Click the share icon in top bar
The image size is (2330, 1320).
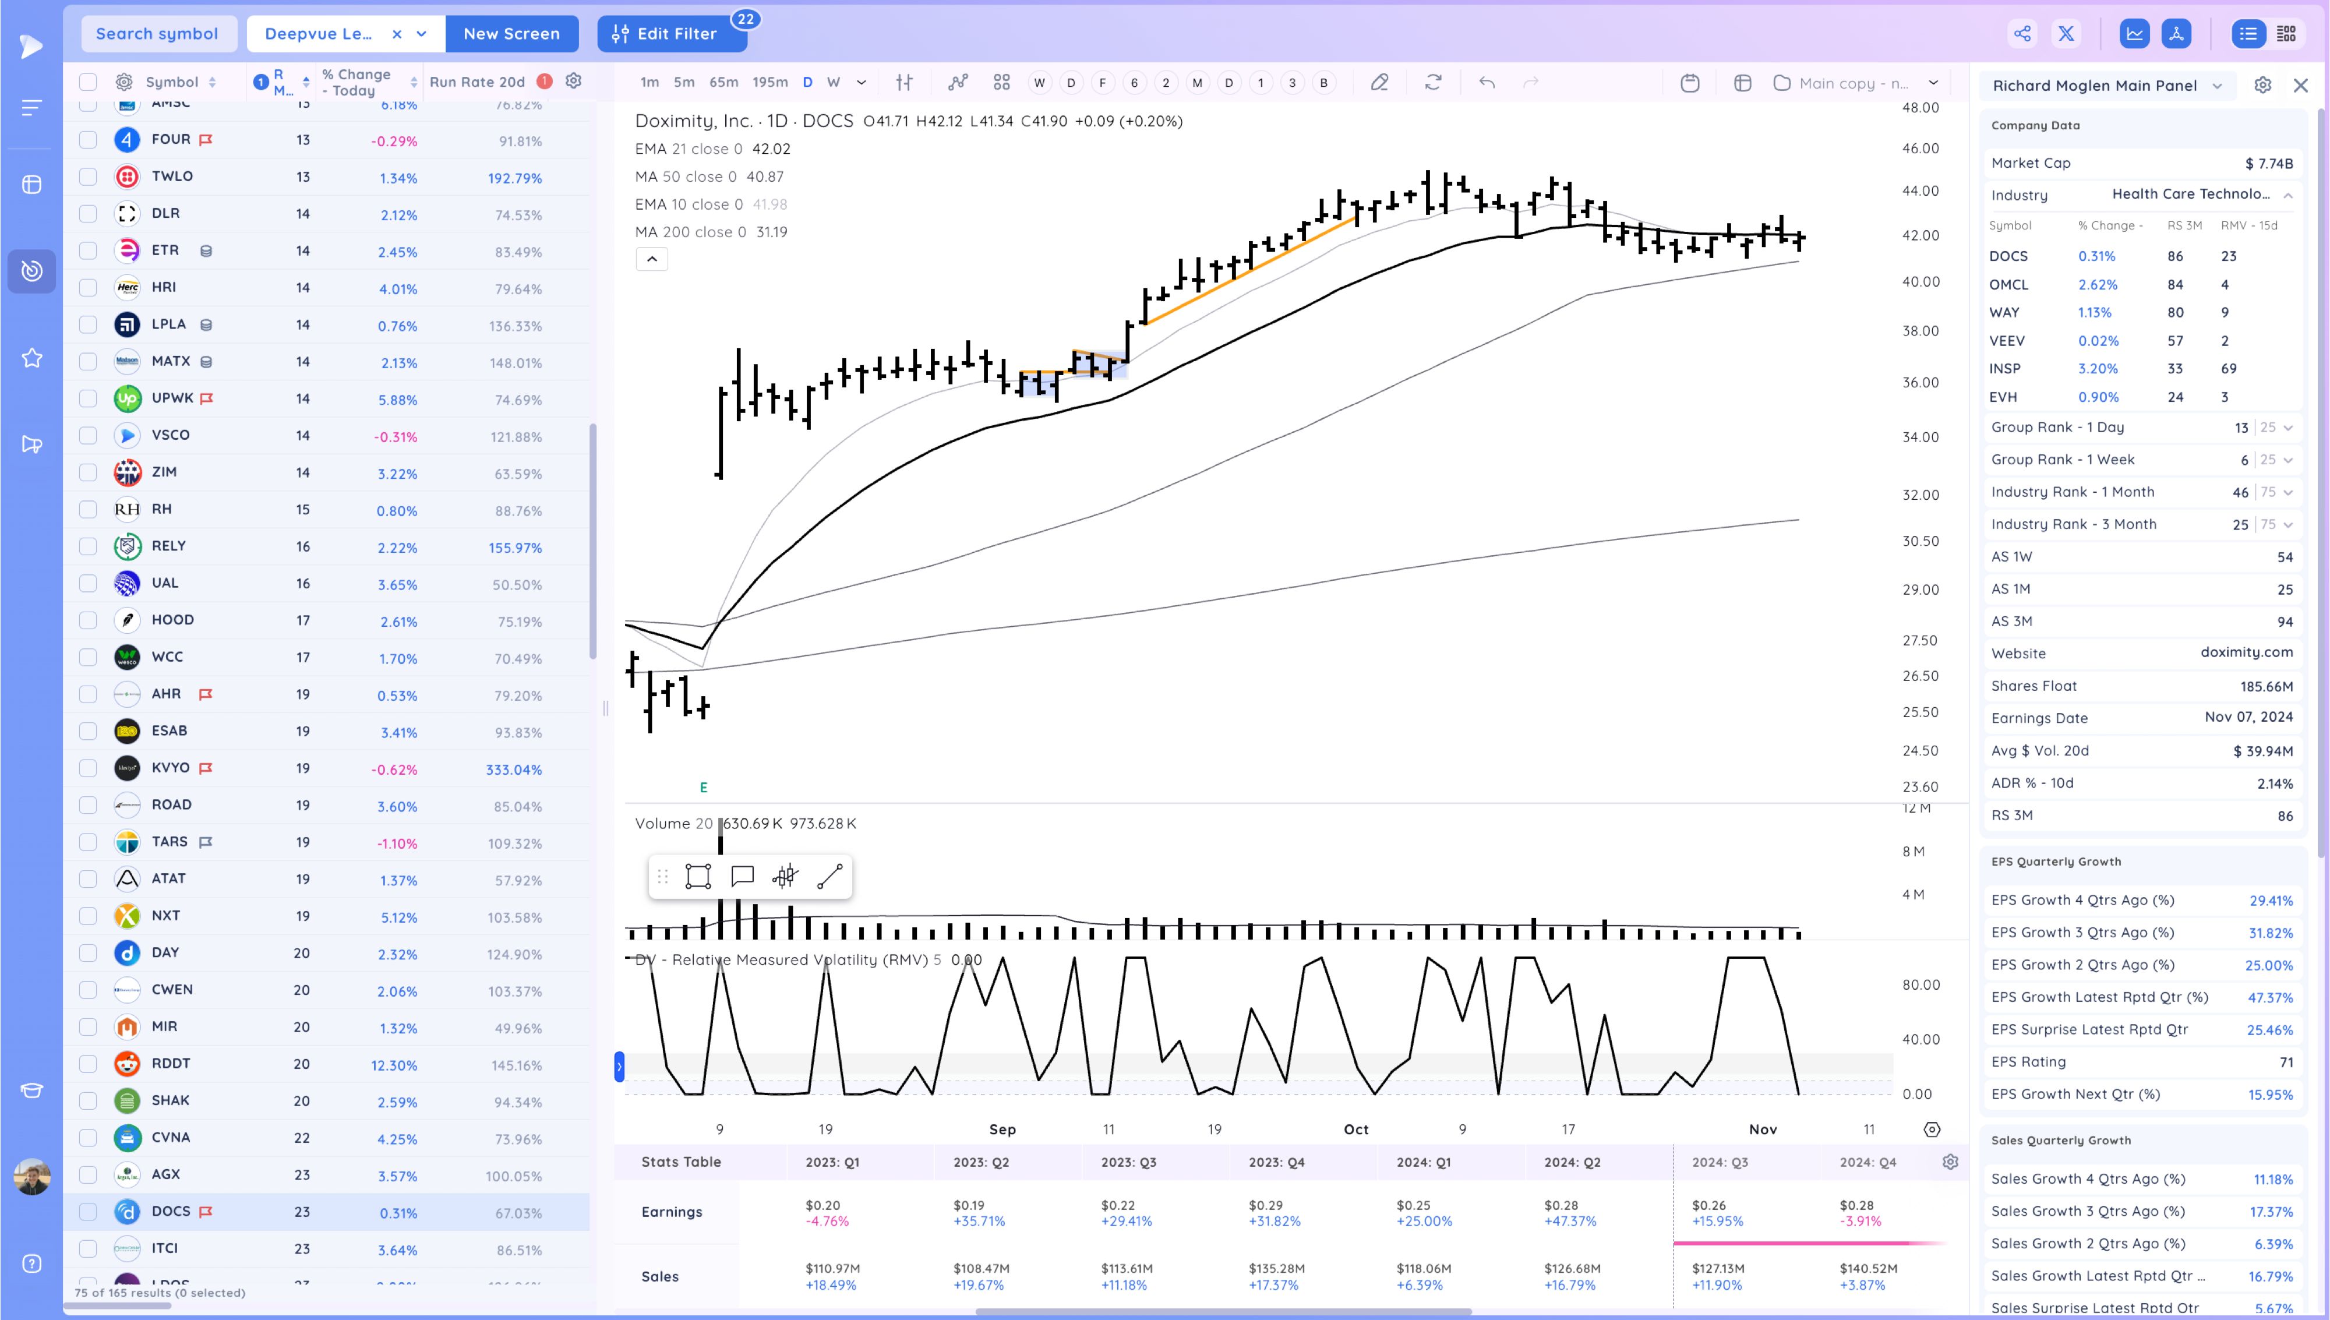coord(2022,34)
